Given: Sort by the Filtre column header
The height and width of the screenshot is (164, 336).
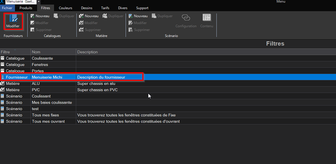Looking at the screenshot, I should click(15, 52).
